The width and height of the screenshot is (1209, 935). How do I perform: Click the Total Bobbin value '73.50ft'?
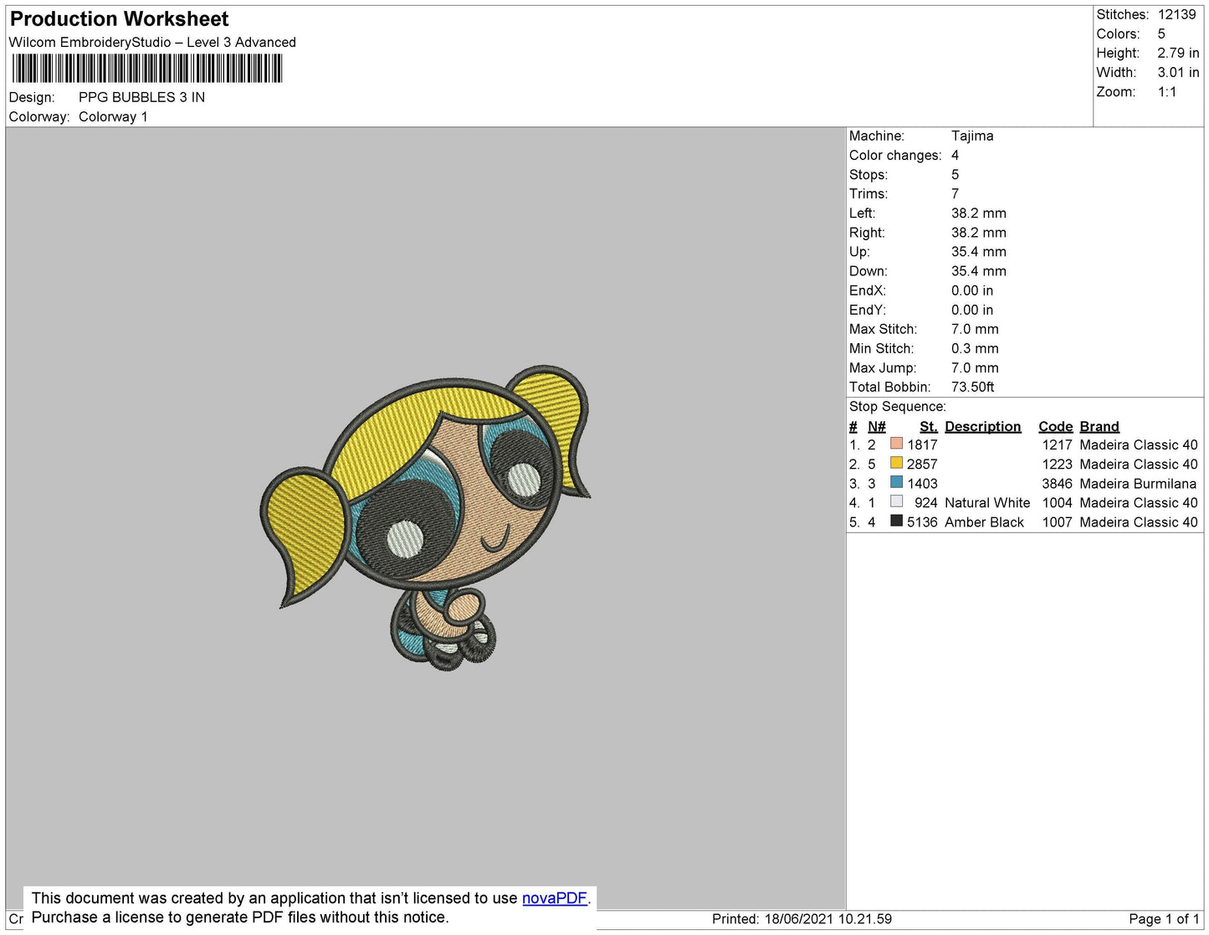point(972,387)
